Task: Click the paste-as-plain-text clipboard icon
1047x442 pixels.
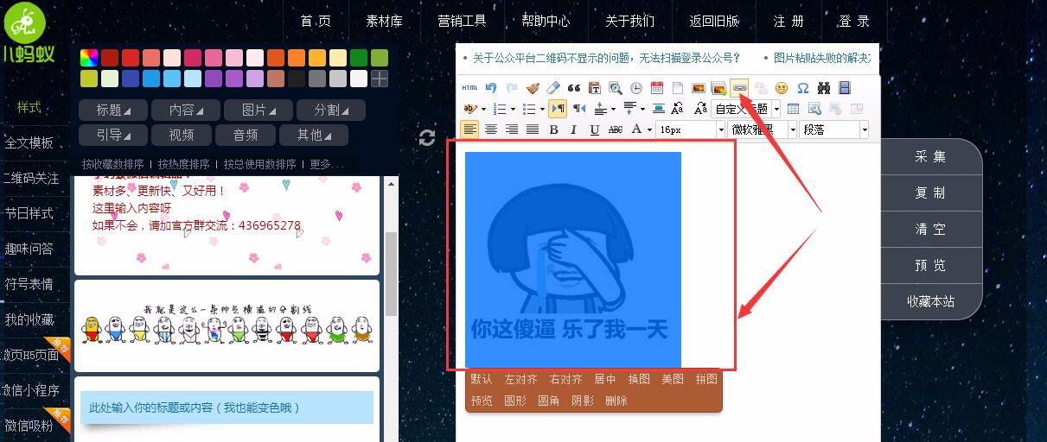Action: (x=595, y=88)
